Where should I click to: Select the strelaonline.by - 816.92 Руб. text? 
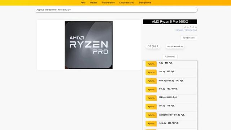[x=172, y=115]
